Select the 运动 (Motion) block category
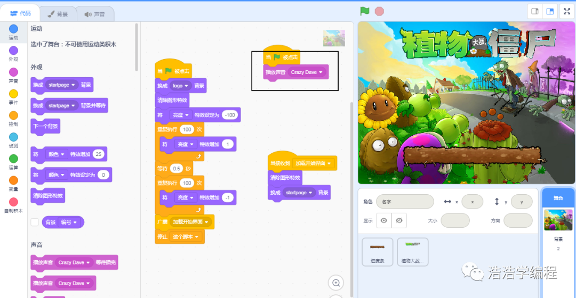 click(x=13, y=32)
